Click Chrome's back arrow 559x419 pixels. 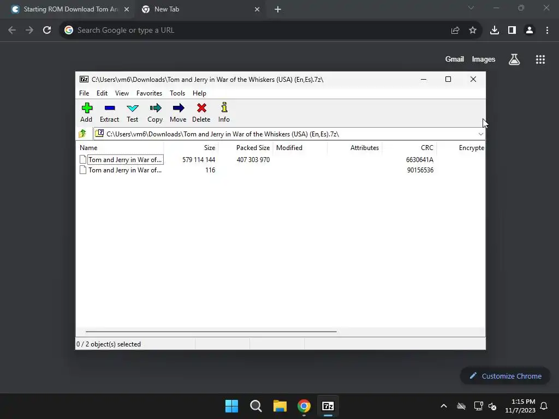[12, 30]
